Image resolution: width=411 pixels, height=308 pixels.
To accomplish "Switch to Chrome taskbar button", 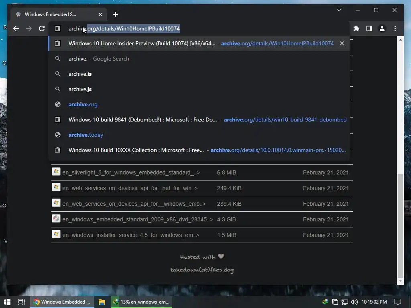I will coord(62,302).
